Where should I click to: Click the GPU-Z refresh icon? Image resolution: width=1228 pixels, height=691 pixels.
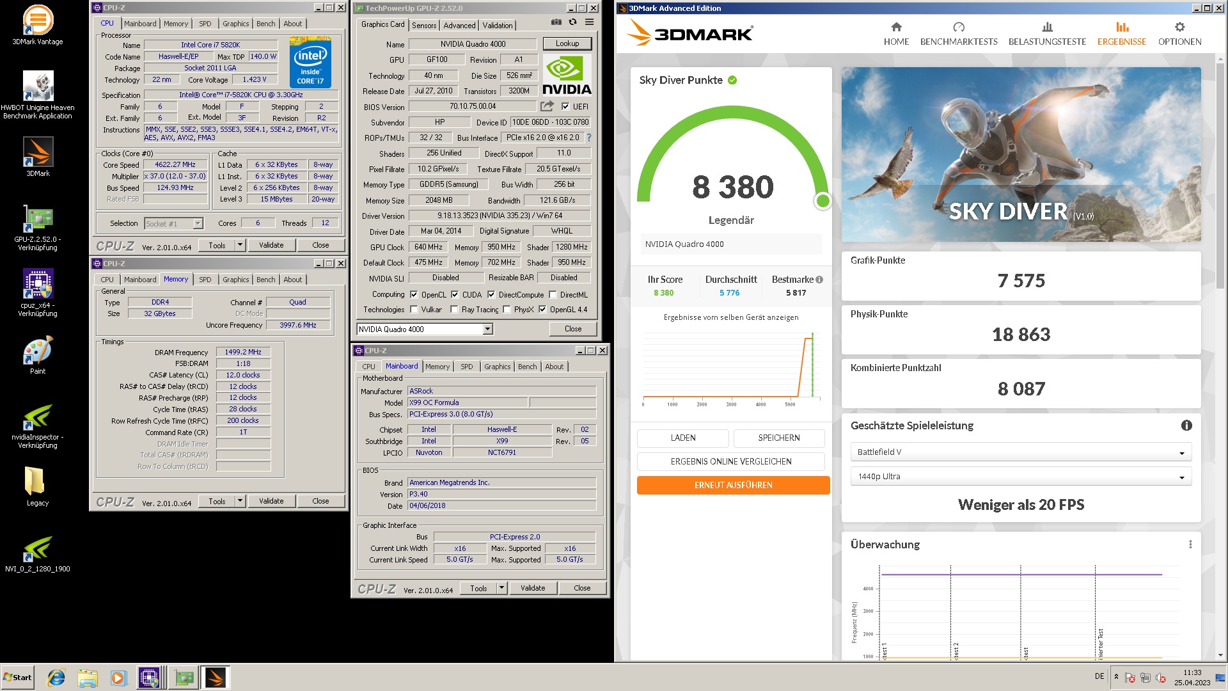click(x=572, y=22)
